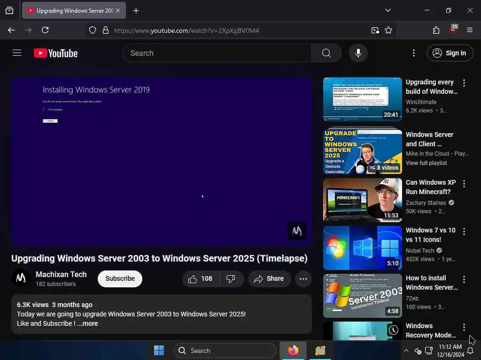Image resolution: width=481 pixels, height=360 pixels.
Task: Click into the YouTube search box
Action: [x=217, y=53]
